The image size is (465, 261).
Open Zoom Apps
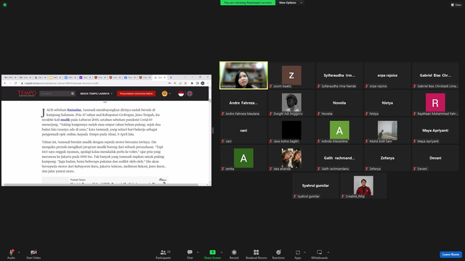tap(298, 254)
